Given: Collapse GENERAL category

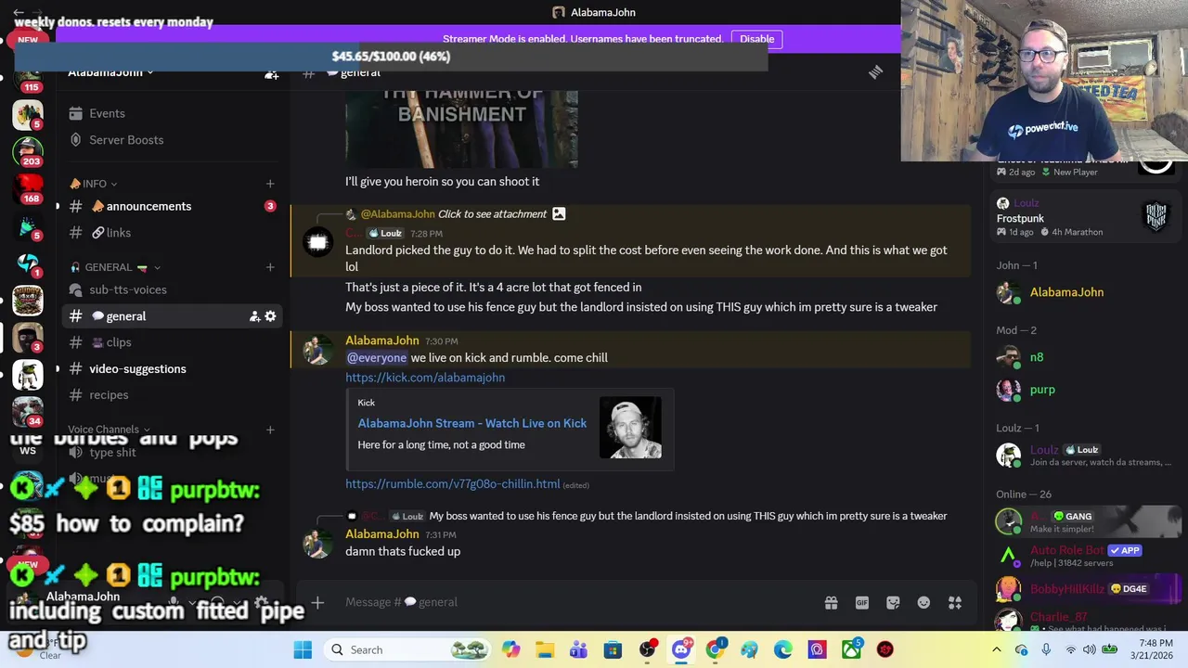Looking at the screenshot, I should 116,267.
